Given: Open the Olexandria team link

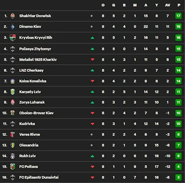Looking at the screenshot, I should point(29,145).
